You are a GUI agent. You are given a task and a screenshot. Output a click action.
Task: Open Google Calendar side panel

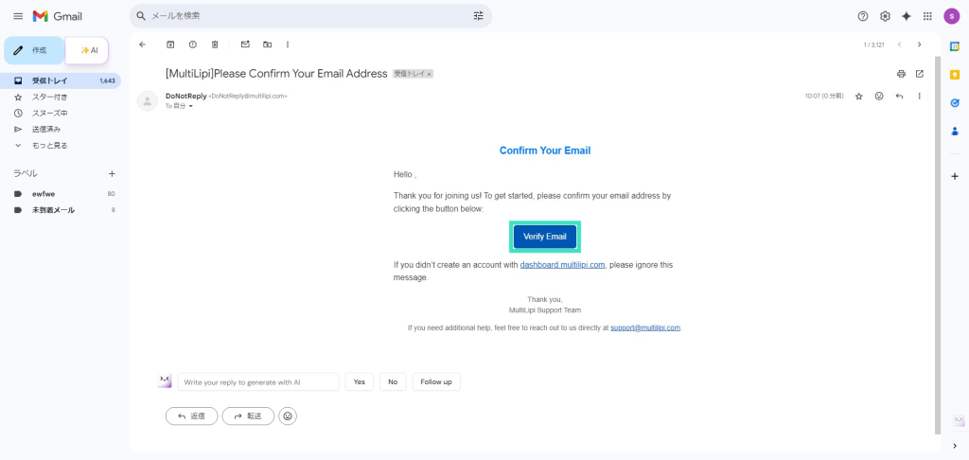point(955,46)
